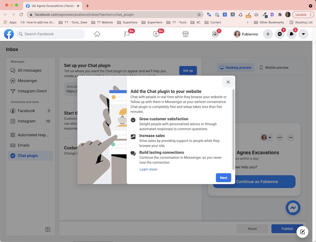Expand the profile switcher dropdown in chat preview
Image resolution: width=316 pixels, height=242 pixels.
point(266,138)
